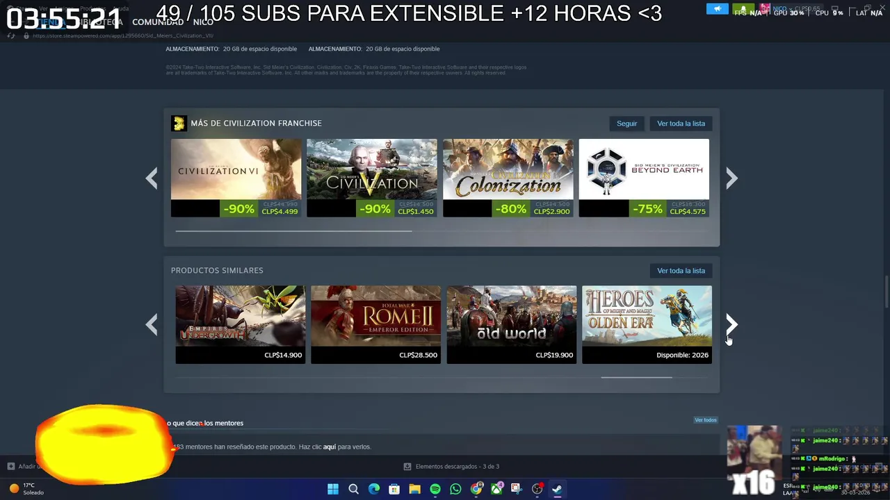Viewport: 890px width, 500px height.
Task: Open Civilization IV Colonization card
Action: point(508,178)
